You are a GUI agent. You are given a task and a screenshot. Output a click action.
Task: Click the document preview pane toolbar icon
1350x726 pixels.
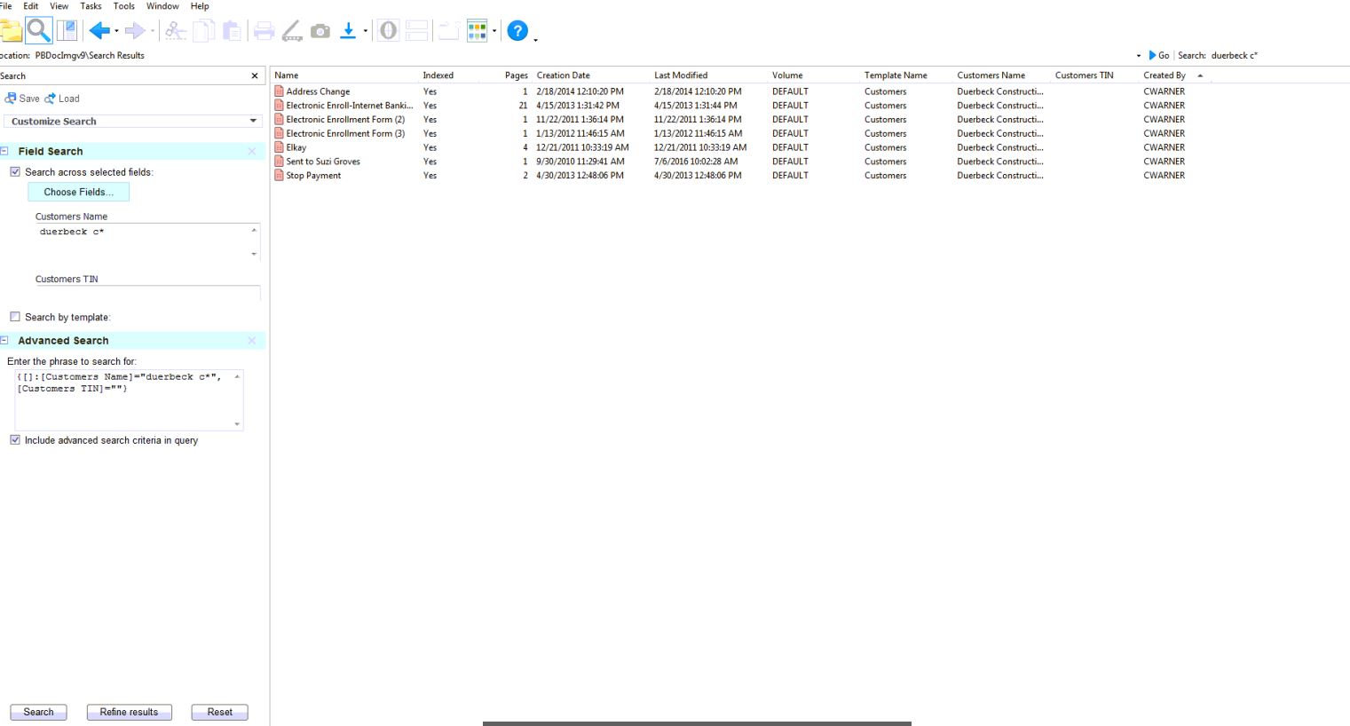coord(67,31)
